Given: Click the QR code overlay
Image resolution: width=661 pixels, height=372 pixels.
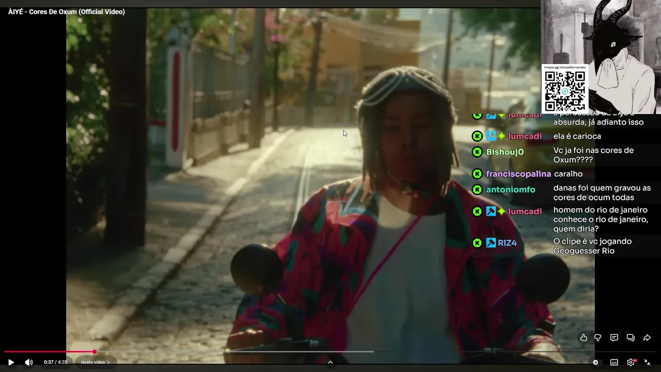Looking at the screenshot, I should tap(565, 91).
